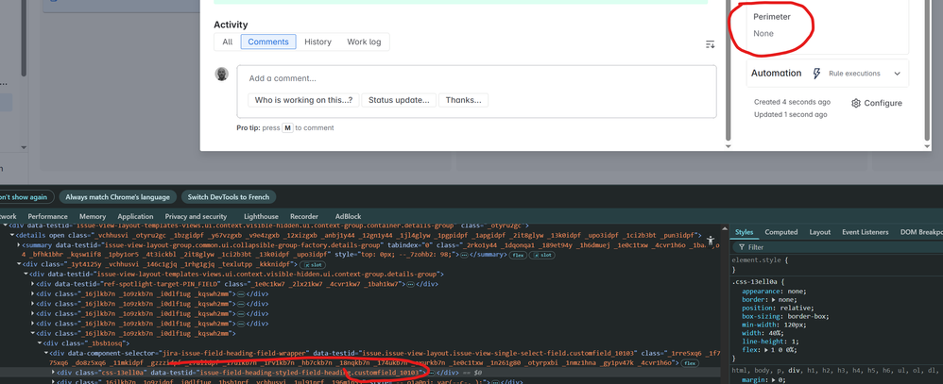Click the user avatar beside comment box
Screen dimensions: 943x384
tap(222, 74)
